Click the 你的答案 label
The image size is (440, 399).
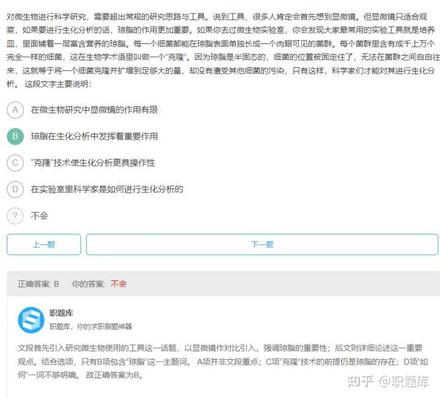click(x=89, y=284)
